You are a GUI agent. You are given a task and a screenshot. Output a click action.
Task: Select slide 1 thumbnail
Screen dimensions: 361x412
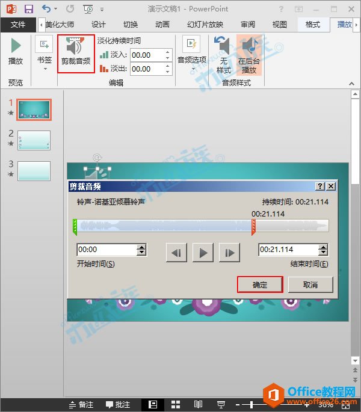tap(34, 109)
